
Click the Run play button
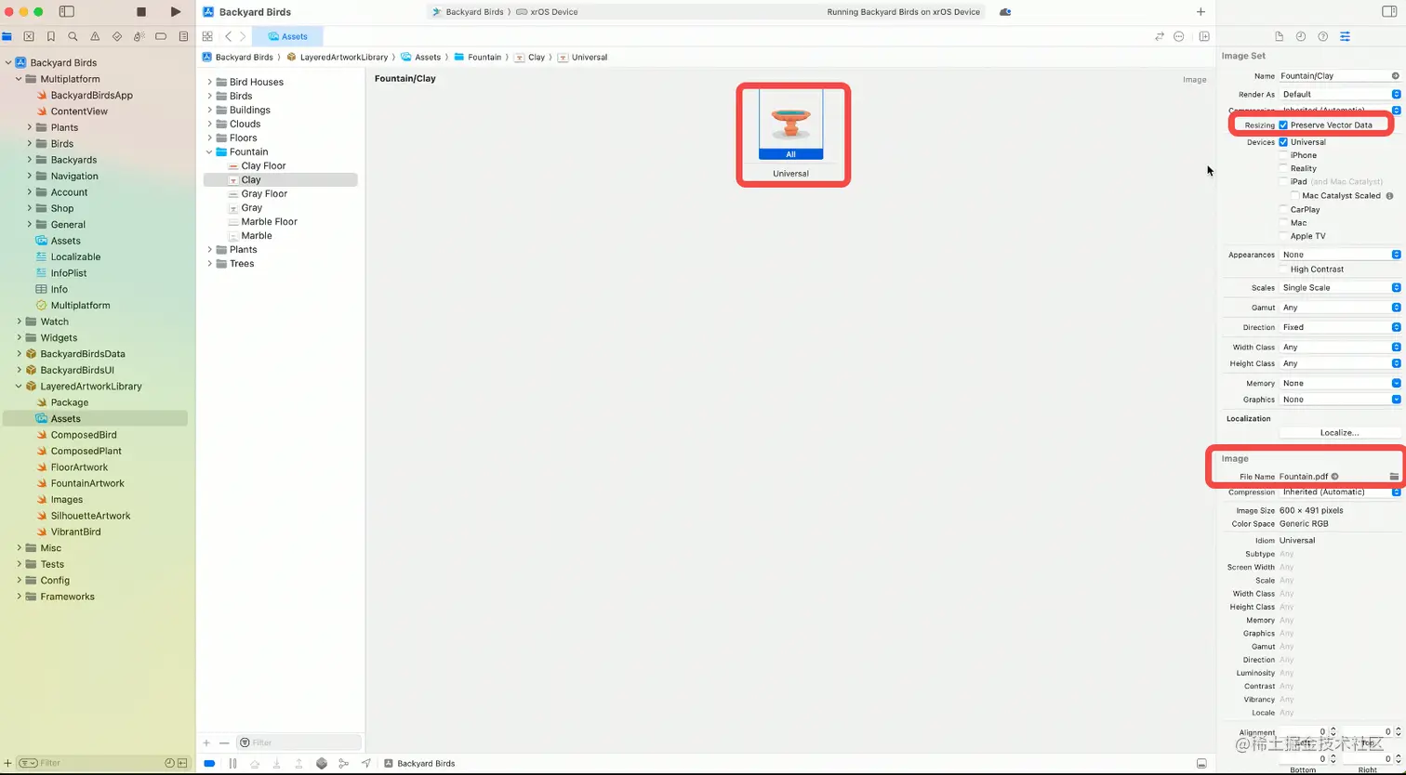[x=176, y=12]
